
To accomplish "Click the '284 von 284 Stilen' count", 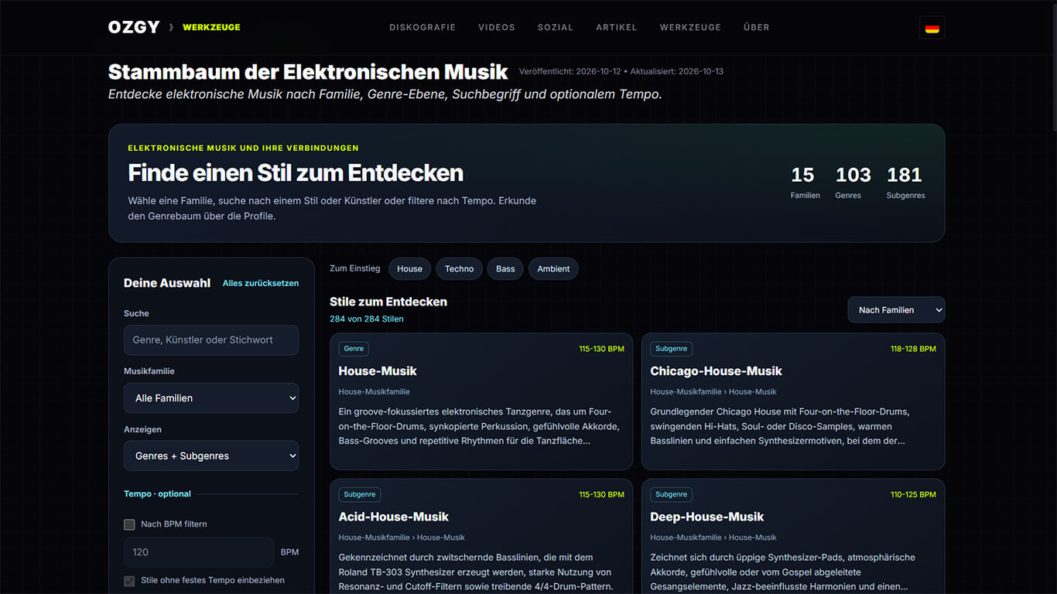I will click(x=366, y=319).
